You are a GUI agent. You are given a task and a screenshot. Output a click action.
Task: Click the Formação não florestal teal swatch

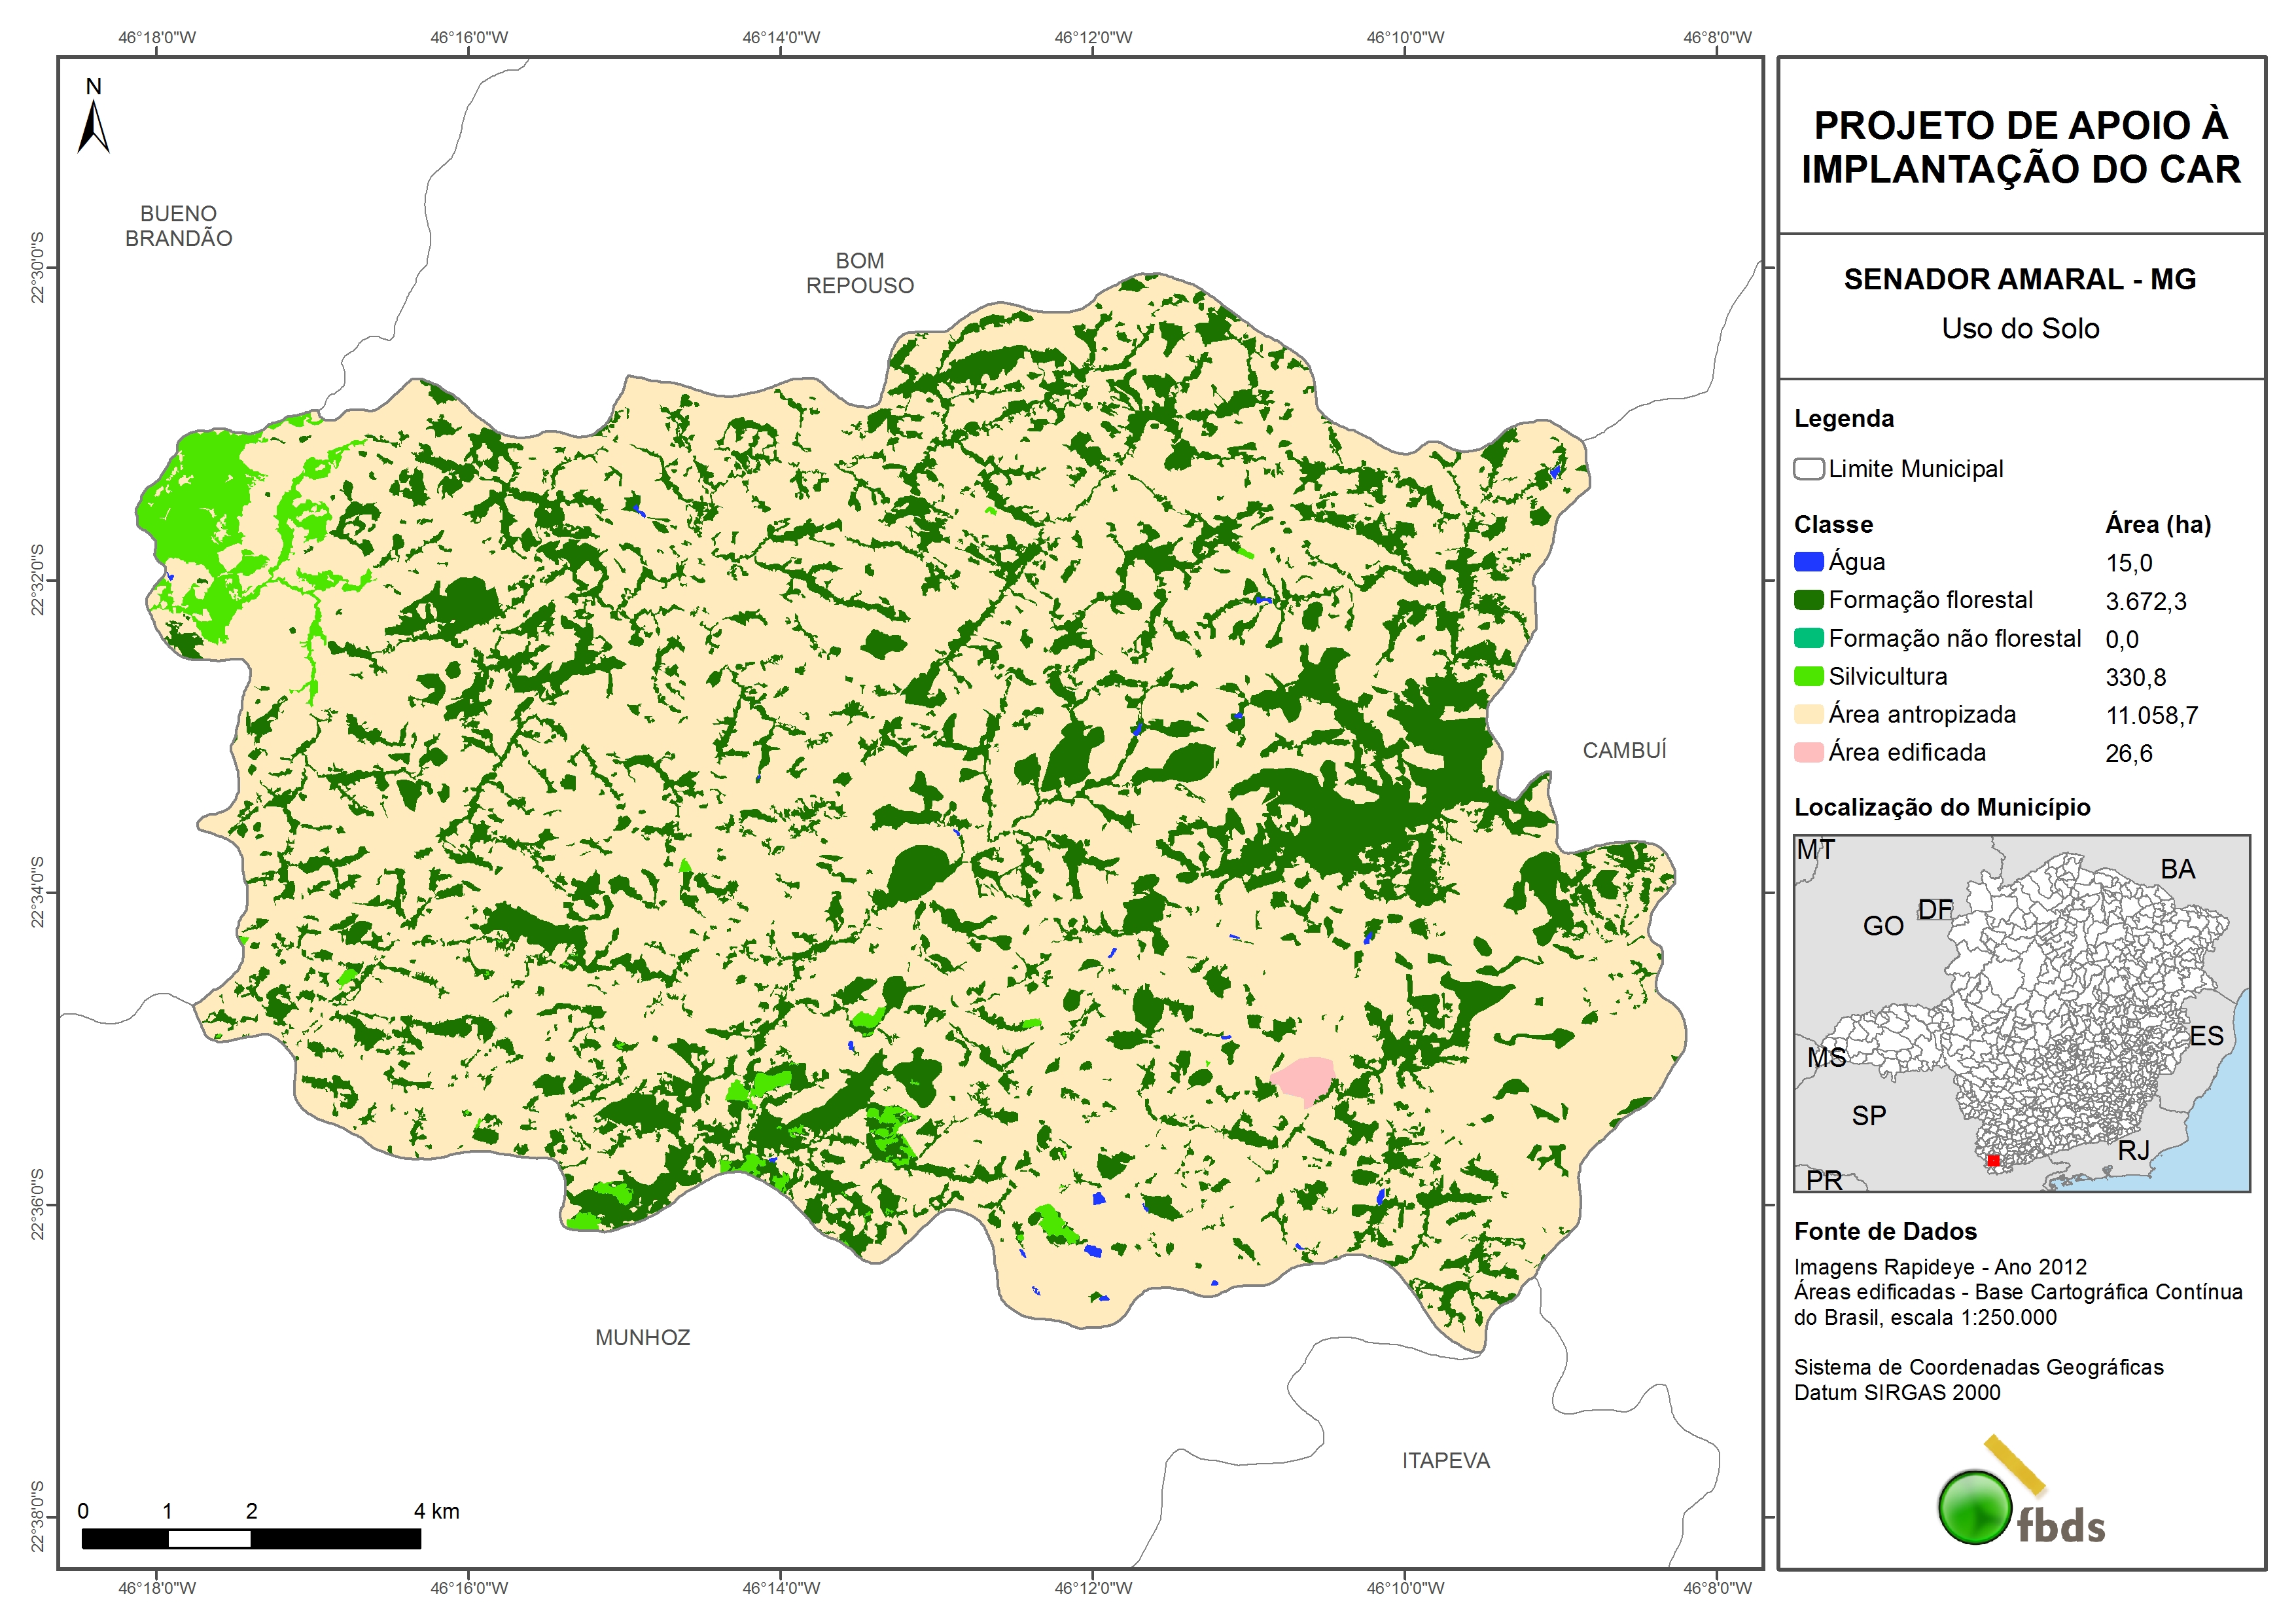click(1808, 638)
